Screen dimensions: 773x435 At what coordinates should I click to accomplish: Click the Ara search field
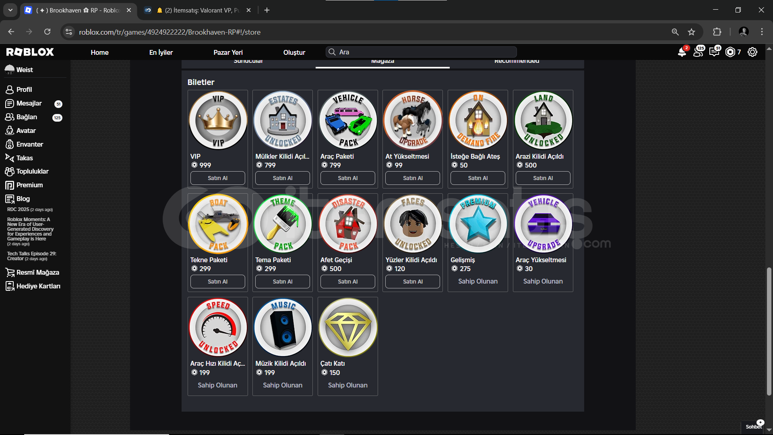(x=421, y=52)
